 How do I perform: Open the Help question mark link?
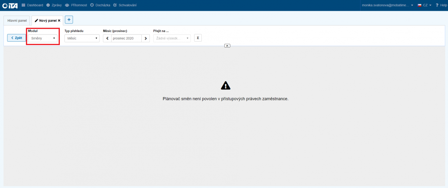tap(441, 5)
